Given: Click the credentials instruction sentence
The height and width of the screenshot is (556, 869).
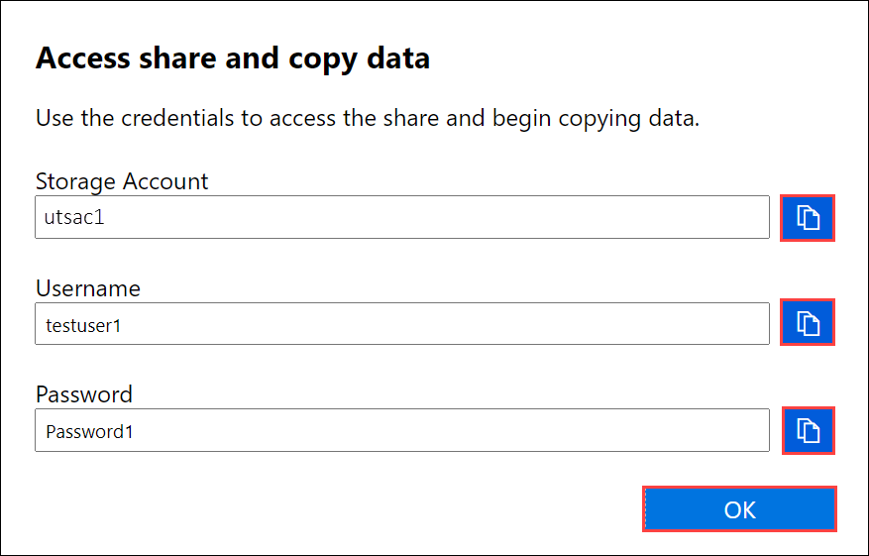Looking at the screenshot, I should click(x=368, y=119).
